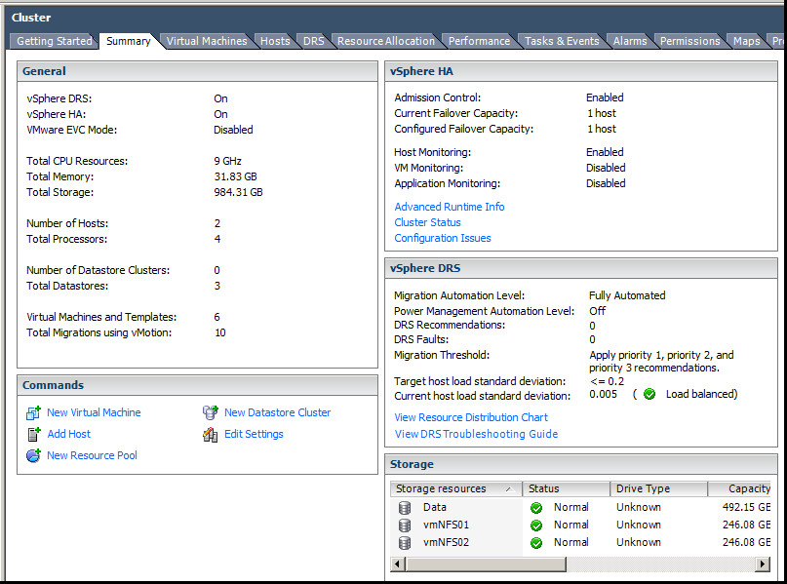Viewport: 787px width, 584px height.
Task: Click the 492.15 GB capacity value
Action: [746, 507]
